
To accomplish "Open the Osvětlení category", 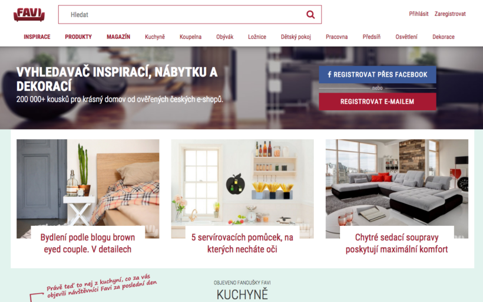I will (x=406, y=37).
